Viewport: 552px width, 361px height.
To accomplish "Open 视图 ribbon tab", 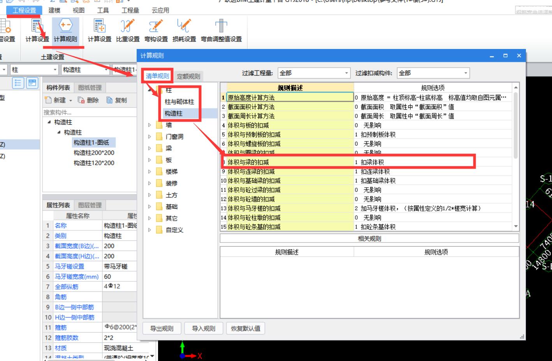I will click(79, 10).
